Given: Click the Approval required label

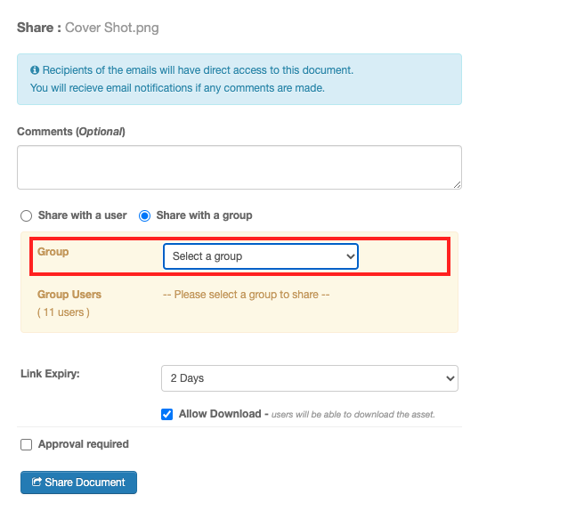Looking at the screenshot, I should click(84, 444).
